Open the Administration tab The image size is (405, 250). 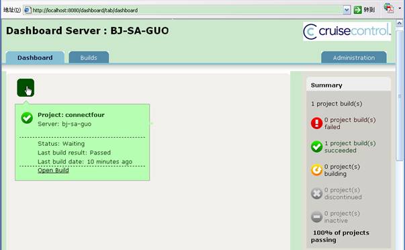coord(353,57)
